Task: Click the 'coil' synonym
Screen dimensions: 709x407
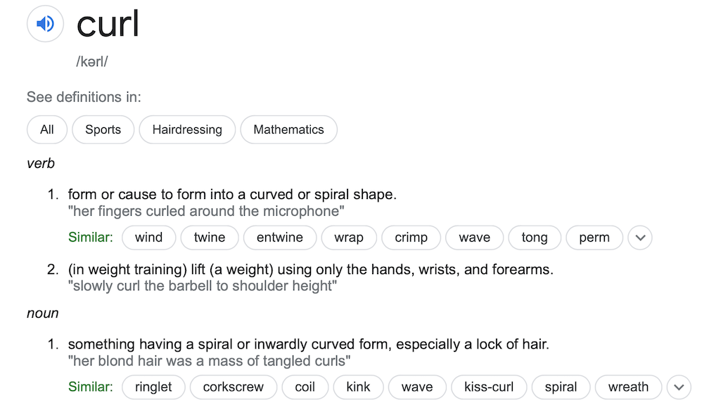Action: (305, 387)
